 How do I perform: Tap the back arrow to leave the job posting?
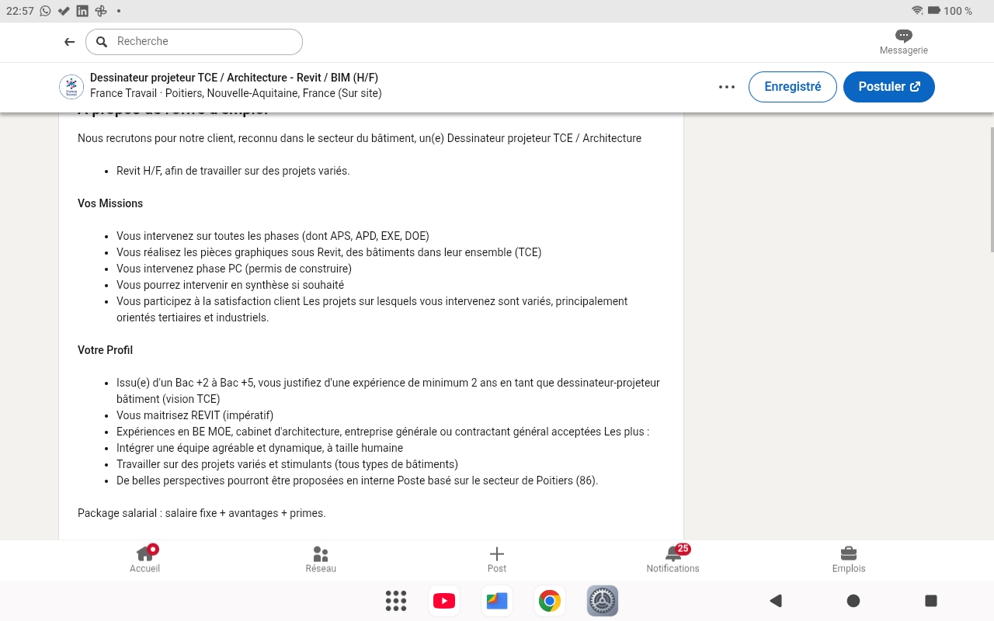69,42
